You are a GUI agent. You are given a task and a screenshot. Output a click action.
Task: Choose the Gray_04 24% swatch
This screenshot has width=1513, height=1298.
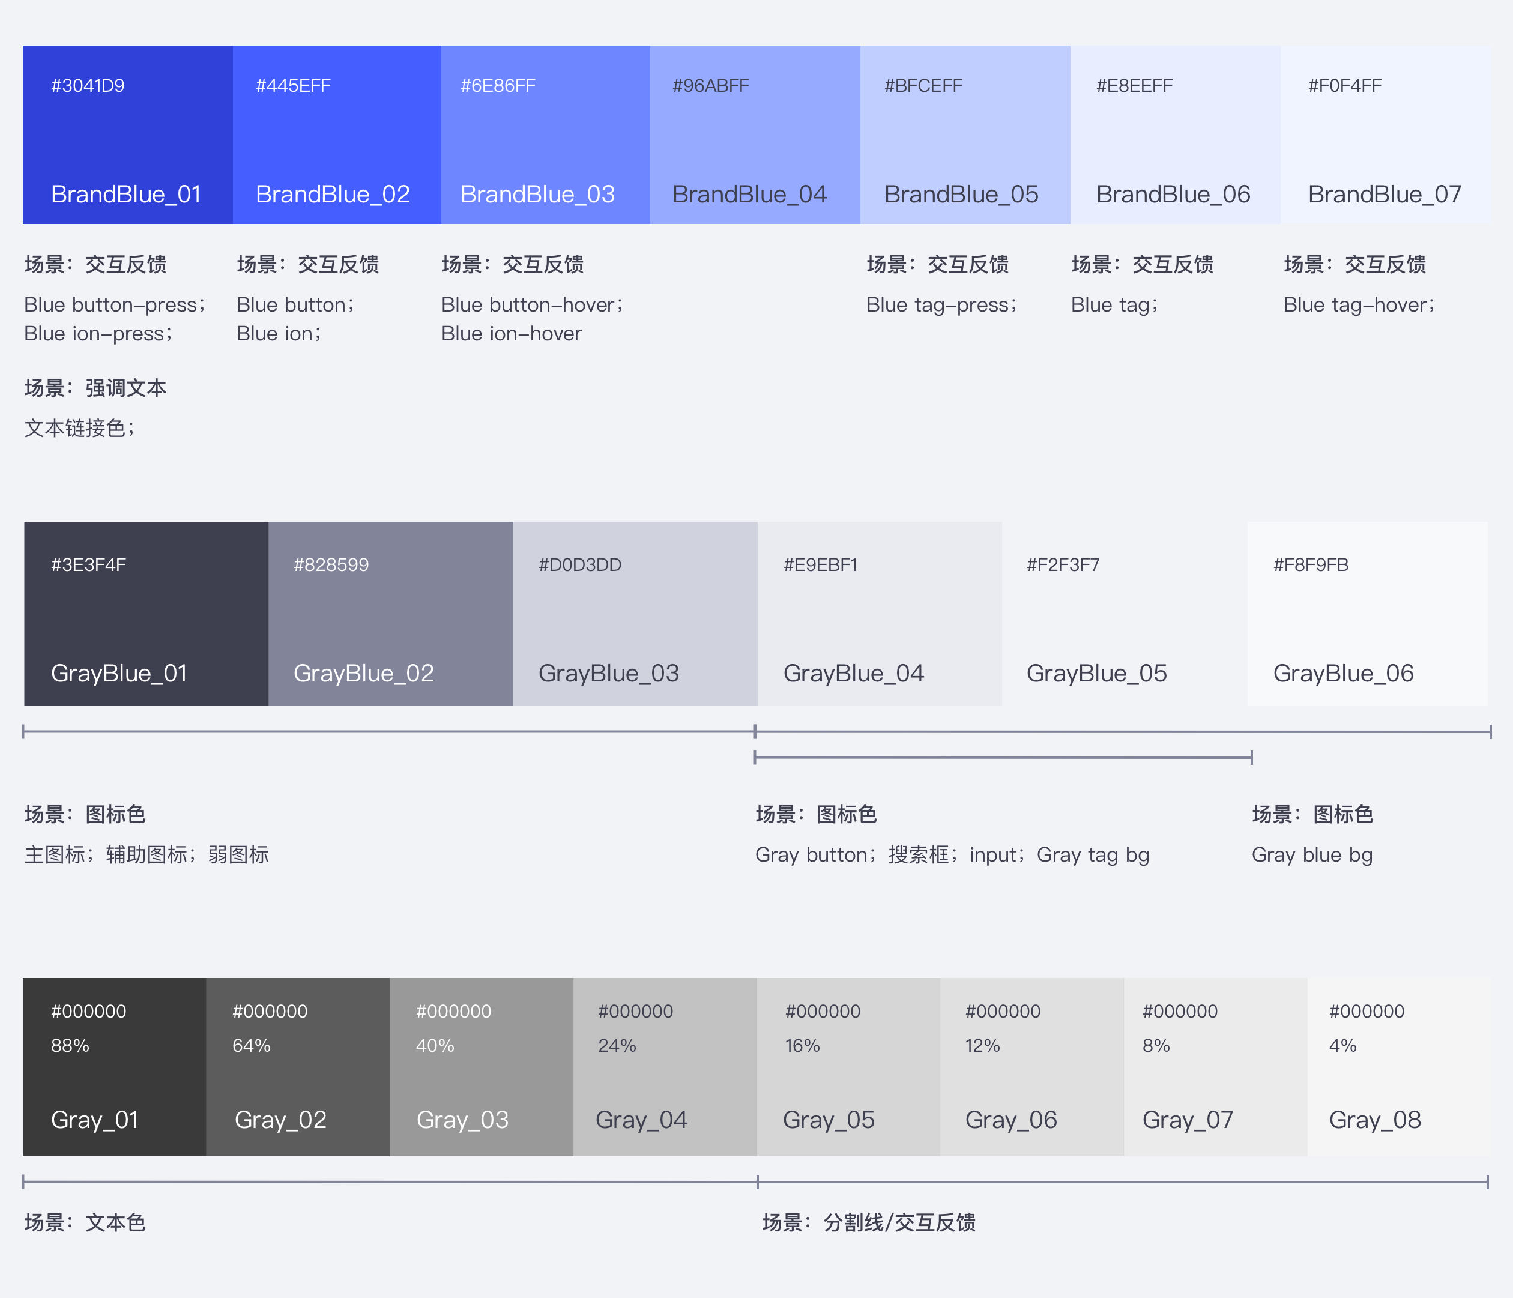point(665,1067)
